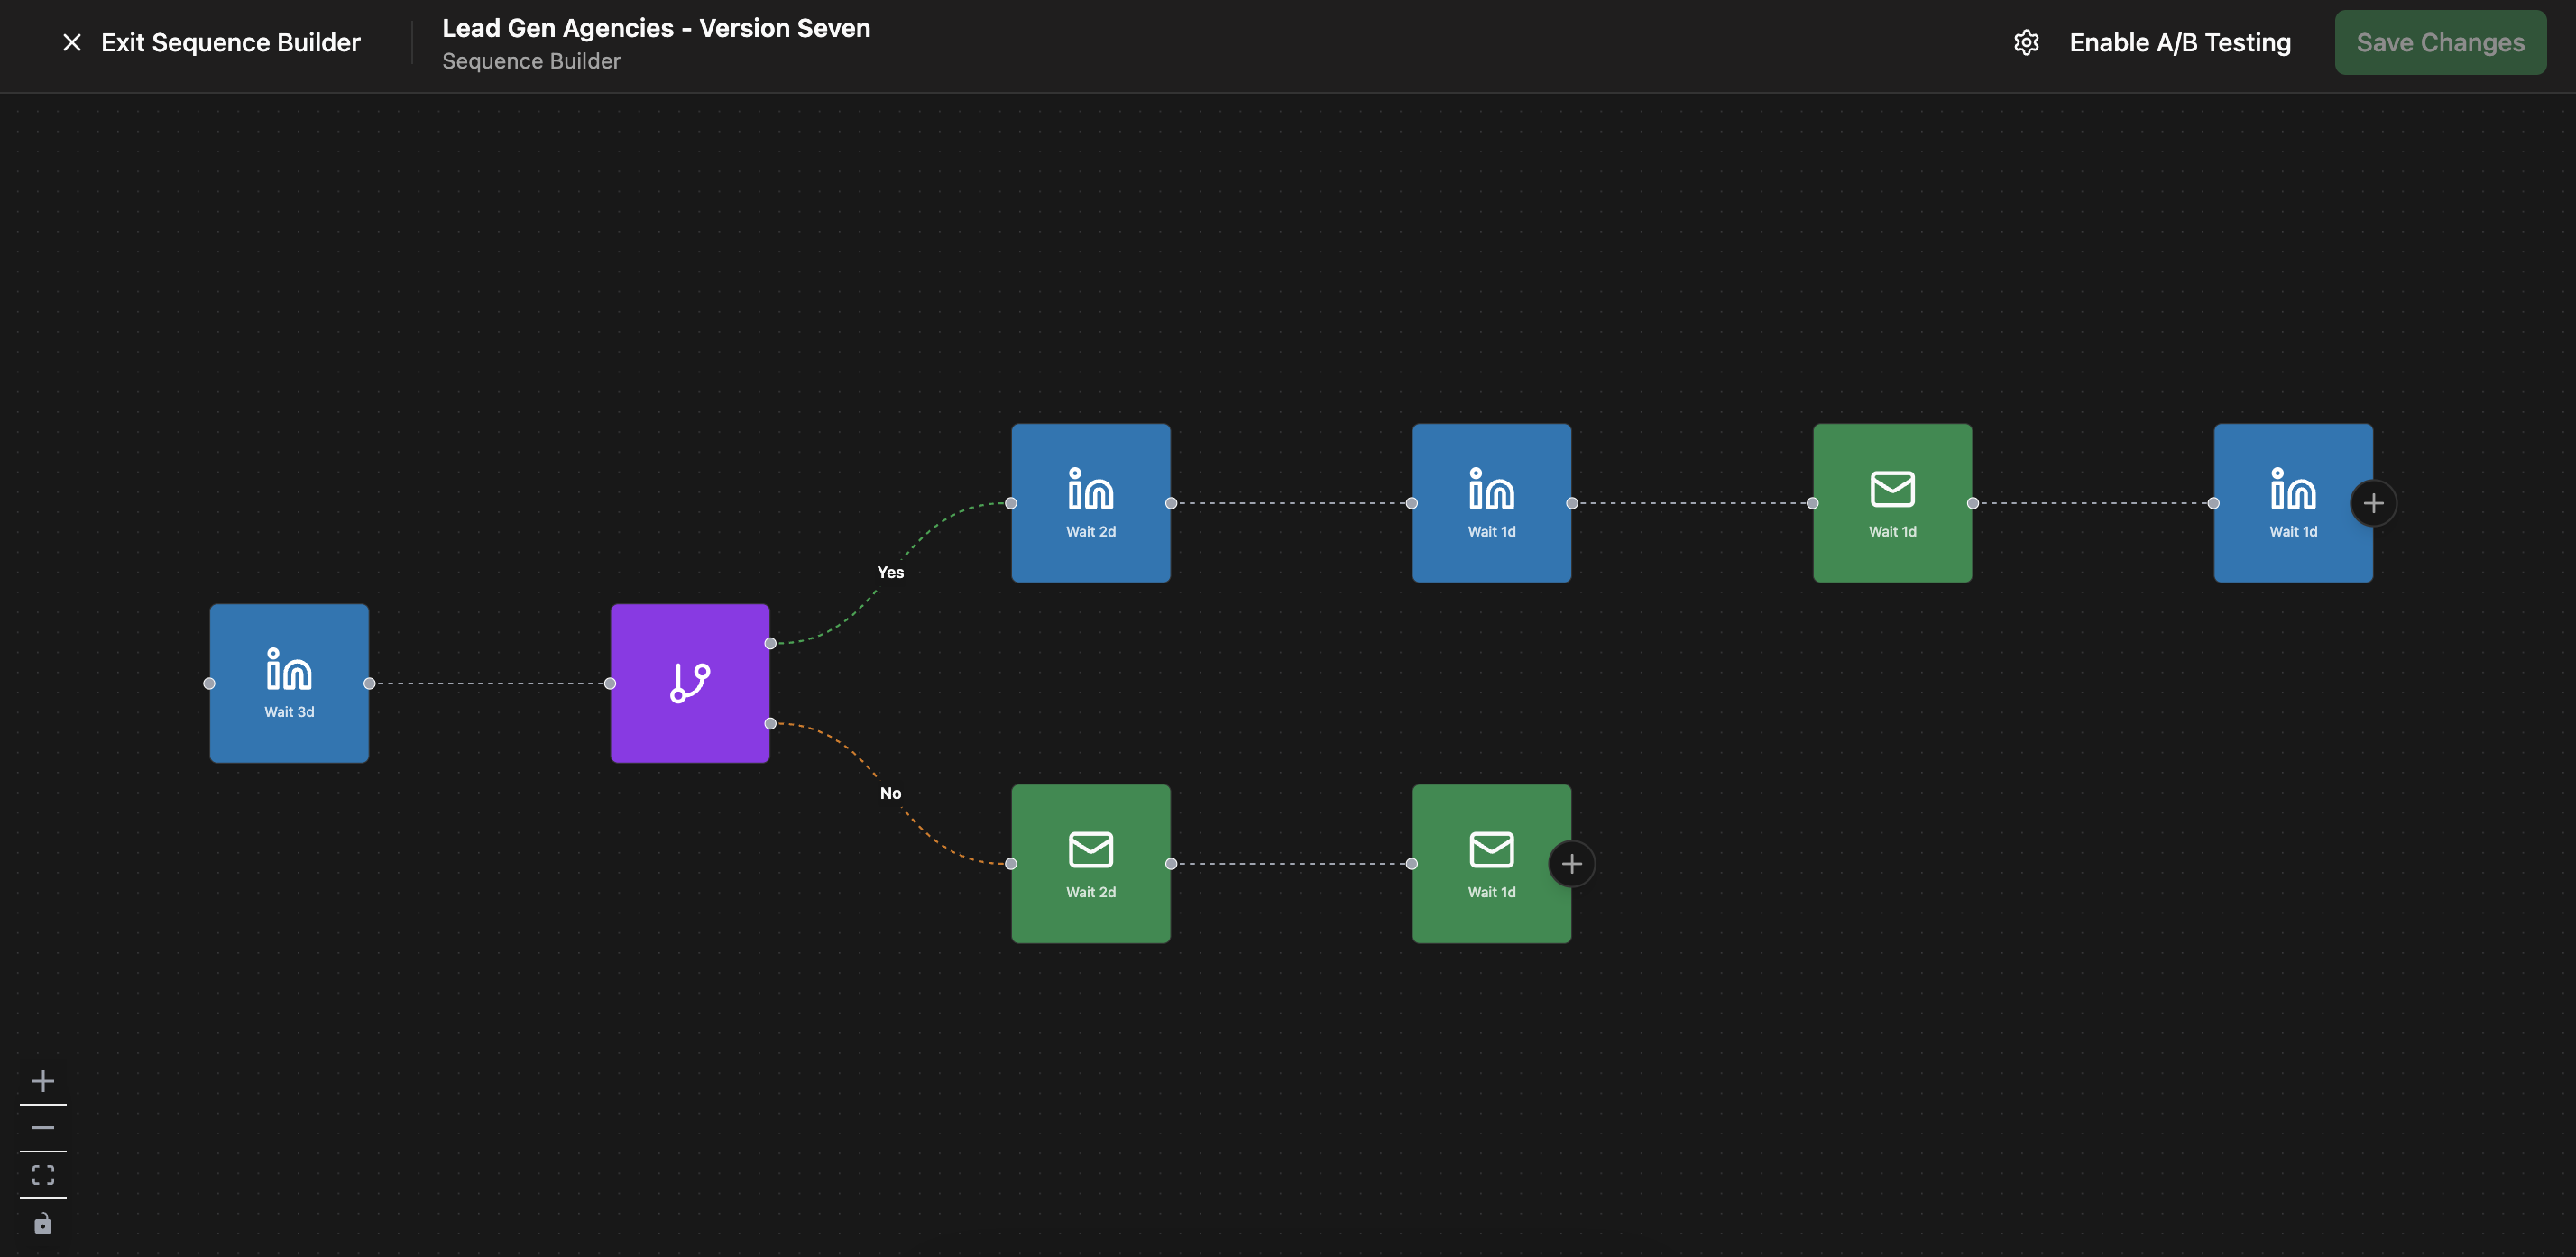Select the email node in Yes branch
The height and width of the screenshot is (1257, 2576).
(x=1892, y=503)
